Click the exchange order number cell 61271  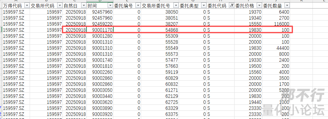[160, 90]
